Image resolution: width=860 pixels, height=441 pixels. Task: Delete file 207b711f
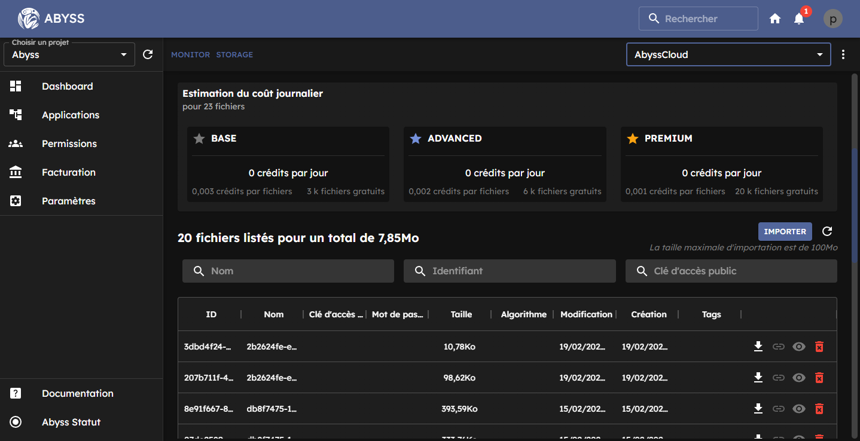tap(819, 378)
